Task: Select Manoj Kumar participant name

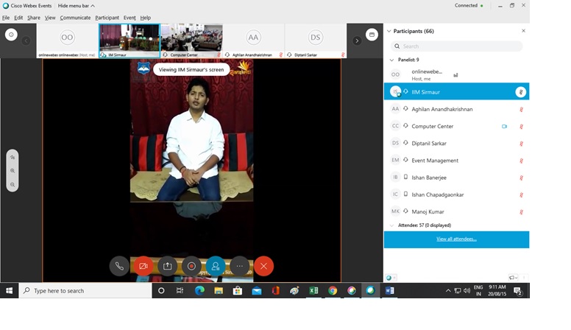Action: (x=428, y=211)
